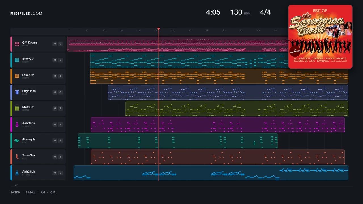Jump to bar 89 on the ruler
The image size is (363, 204).
click(259, 31)
